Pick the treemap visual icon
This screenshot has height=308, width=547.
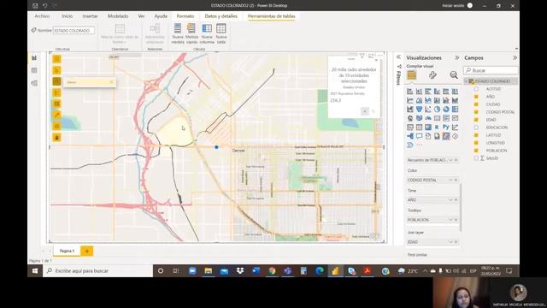(455, 110)
